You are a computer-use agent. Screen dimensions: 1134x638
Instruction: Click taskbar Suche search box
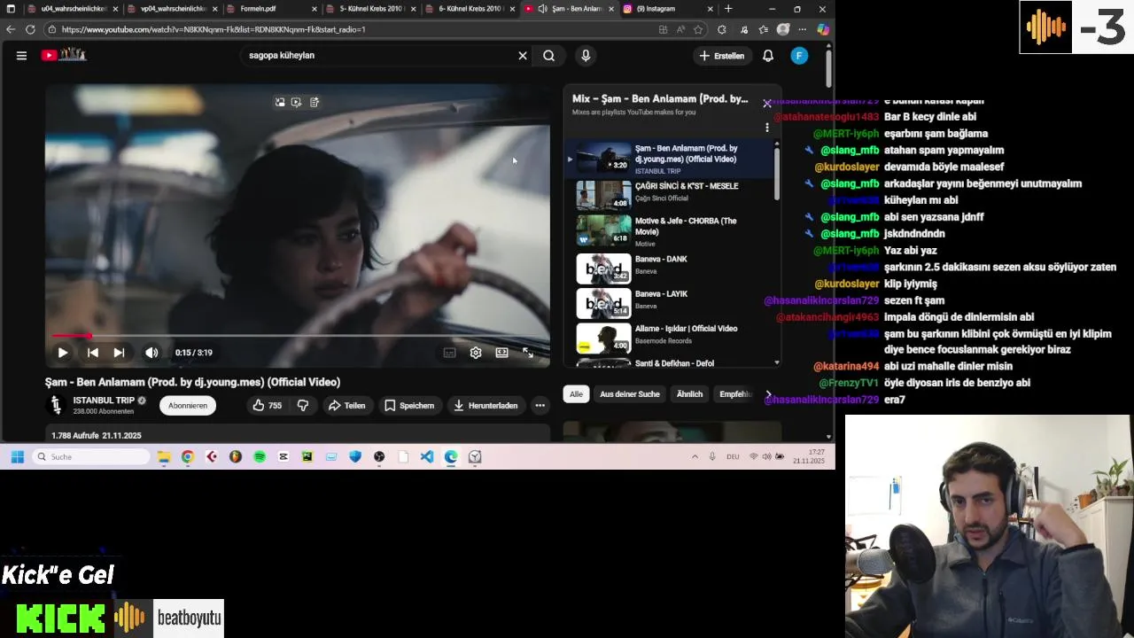pos(91,457)
